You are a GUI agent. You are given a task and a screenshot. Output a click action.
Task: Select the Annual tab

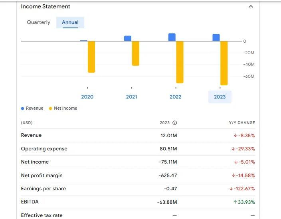click(x=70, y=22)
